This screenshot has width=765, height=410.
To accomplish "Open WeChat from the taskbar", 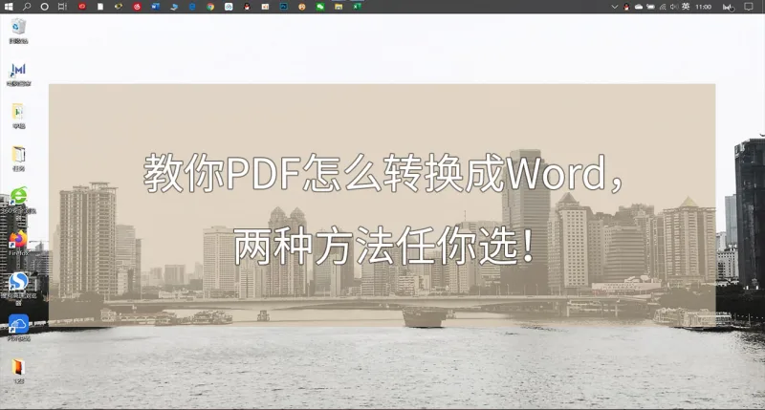I will tap(320, 7).
